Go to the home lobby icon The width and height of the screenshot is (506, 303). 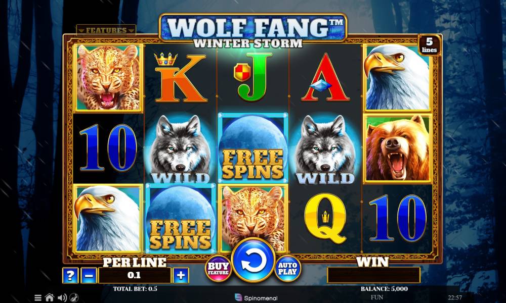50,297
